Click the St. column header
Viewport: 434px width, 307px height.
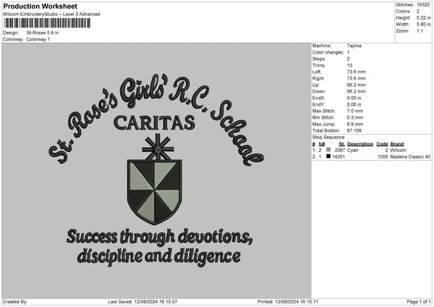pyautogui.click(x=341, y=144)
